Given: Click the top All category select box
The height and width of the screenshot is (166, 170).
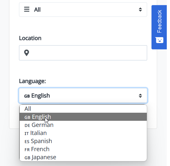Looking at the screenshot, I should (x=83, y=10).
